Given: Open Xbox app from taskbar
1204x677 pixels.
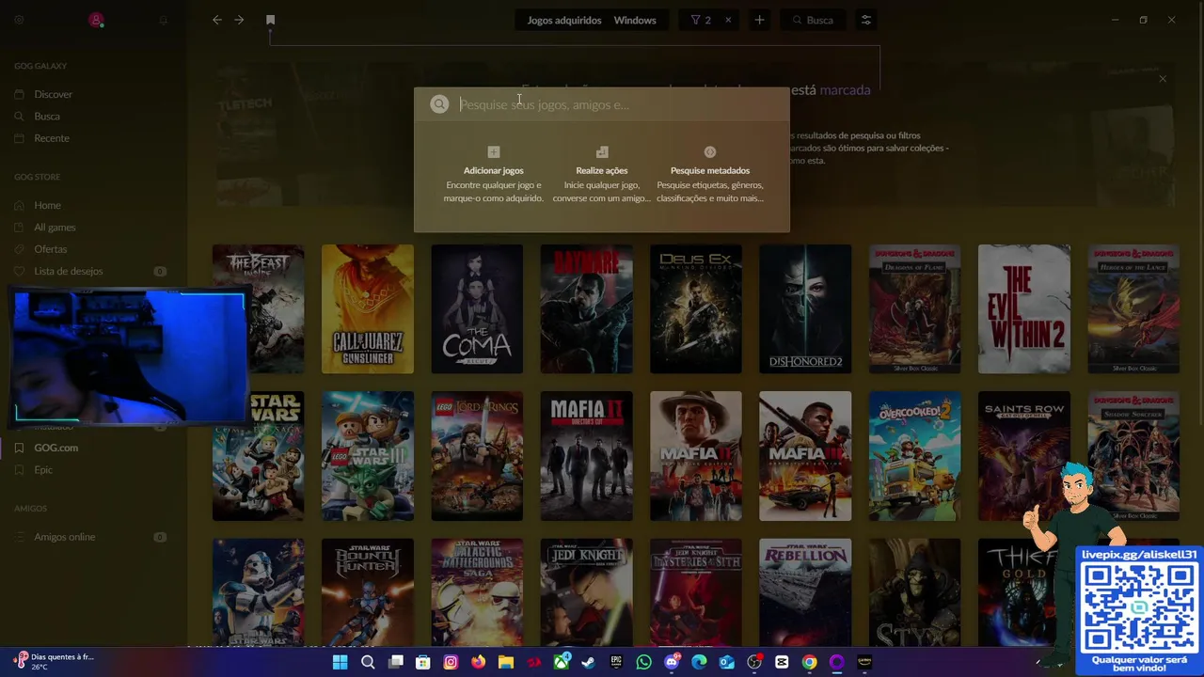Looking at the screenshot, I should [x=562, y=662].
